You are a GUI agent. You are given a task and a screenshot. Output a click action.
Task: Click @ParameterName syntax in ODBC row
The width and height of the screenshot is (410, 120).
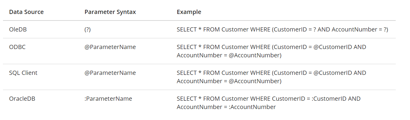(x=110, y=47)
